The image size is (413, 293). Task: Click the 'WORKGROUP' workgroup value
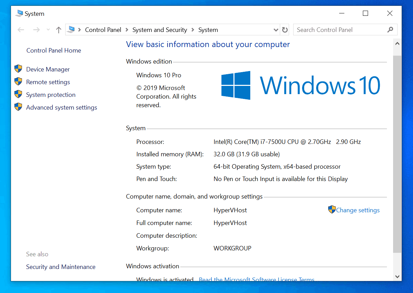[232, 248]
